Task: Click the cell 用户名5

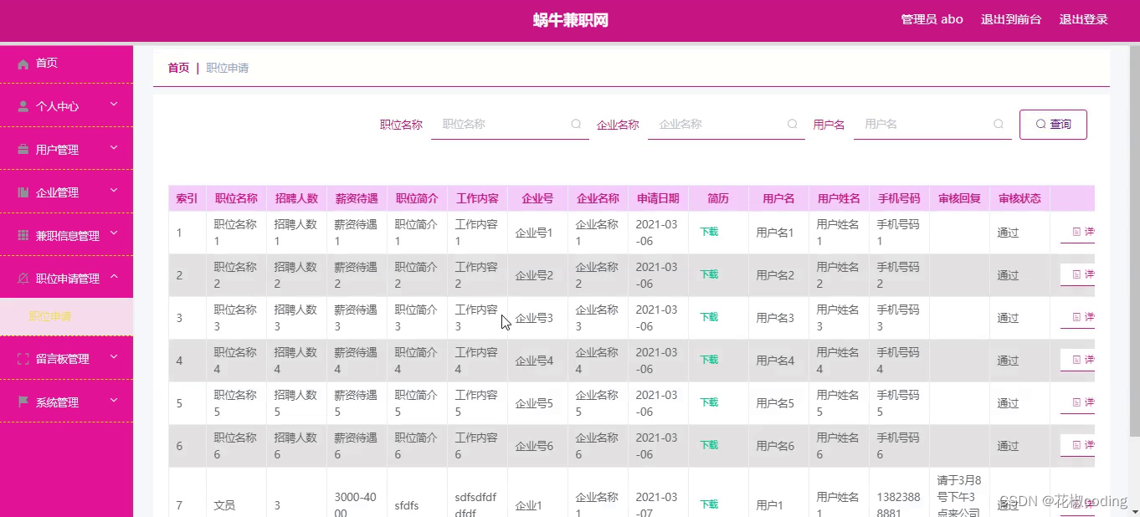Action: [778, 403]
